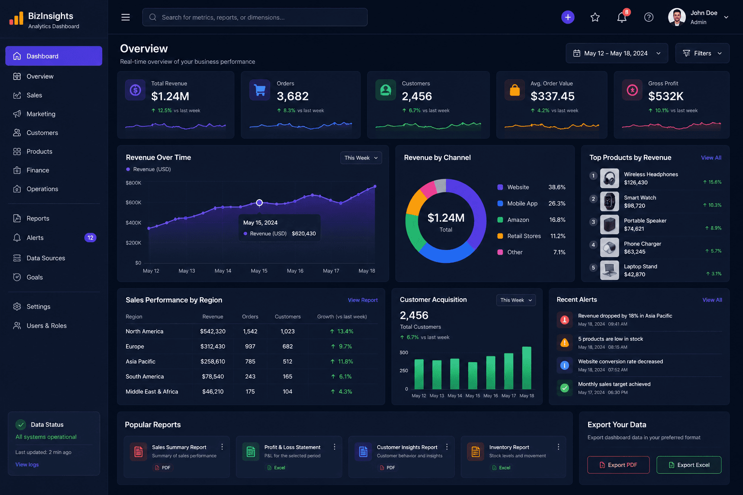Open notifications bell with 8 badge
Screen dimensions: 743x495
(622, 17)
